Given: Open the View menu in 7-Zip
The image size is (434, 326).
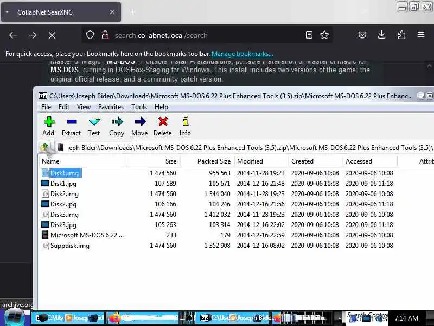Looking at the screenshot, I should click(x=84, y=107).
